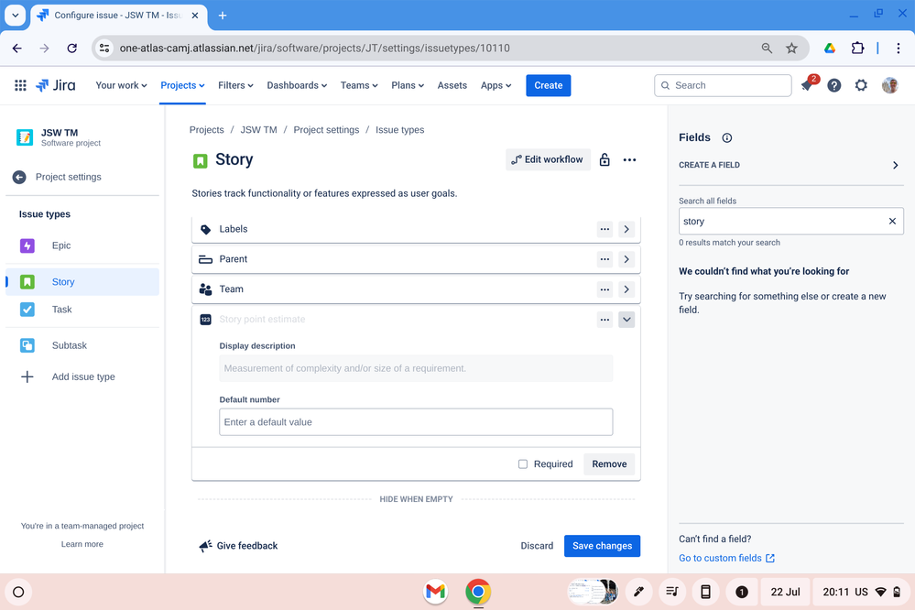Open the Projects dropdown menu
The width and height of the screenshot is (915, 610).
coord(181,85)
